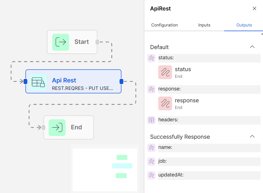Click the Start node arrow icon
Viewport: 263px width, 193px height.
(61, 42)
